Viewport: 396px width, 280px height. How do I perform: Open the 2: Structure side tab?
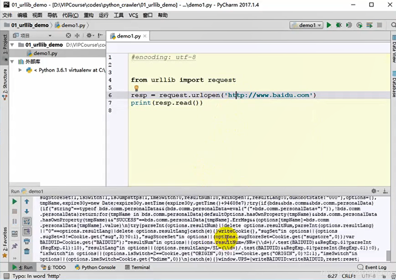click(x=5, y=84)
